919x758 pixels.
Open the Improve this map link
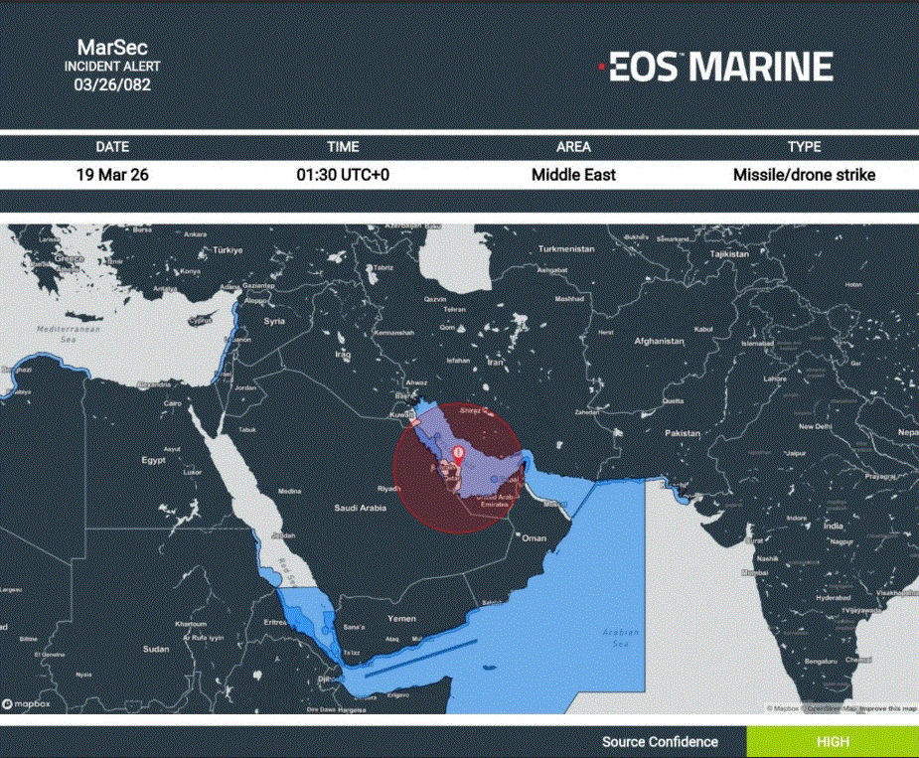tap(887, 708)
